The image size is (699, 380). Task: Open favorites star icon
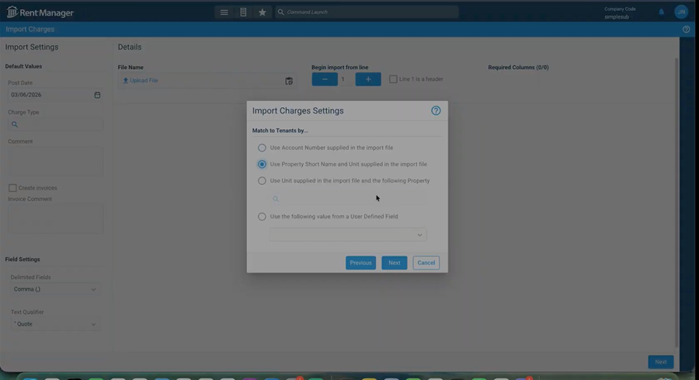point(263,12)
